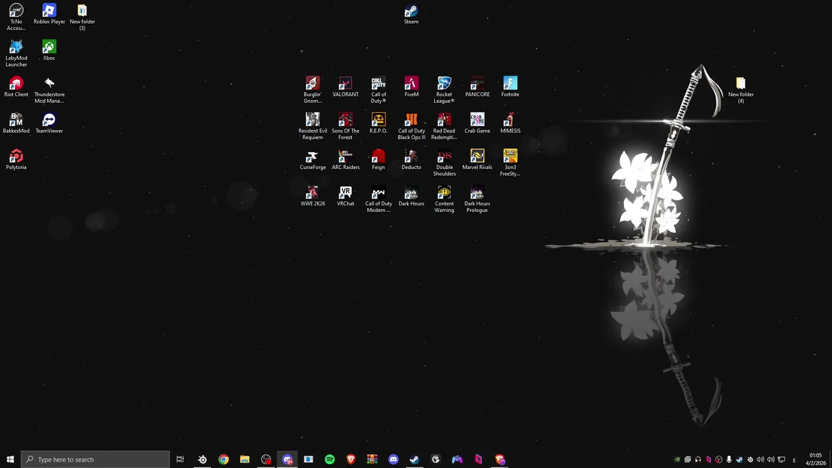Select the Deducto shortcut
832x468 pixels.
[411, 161]
